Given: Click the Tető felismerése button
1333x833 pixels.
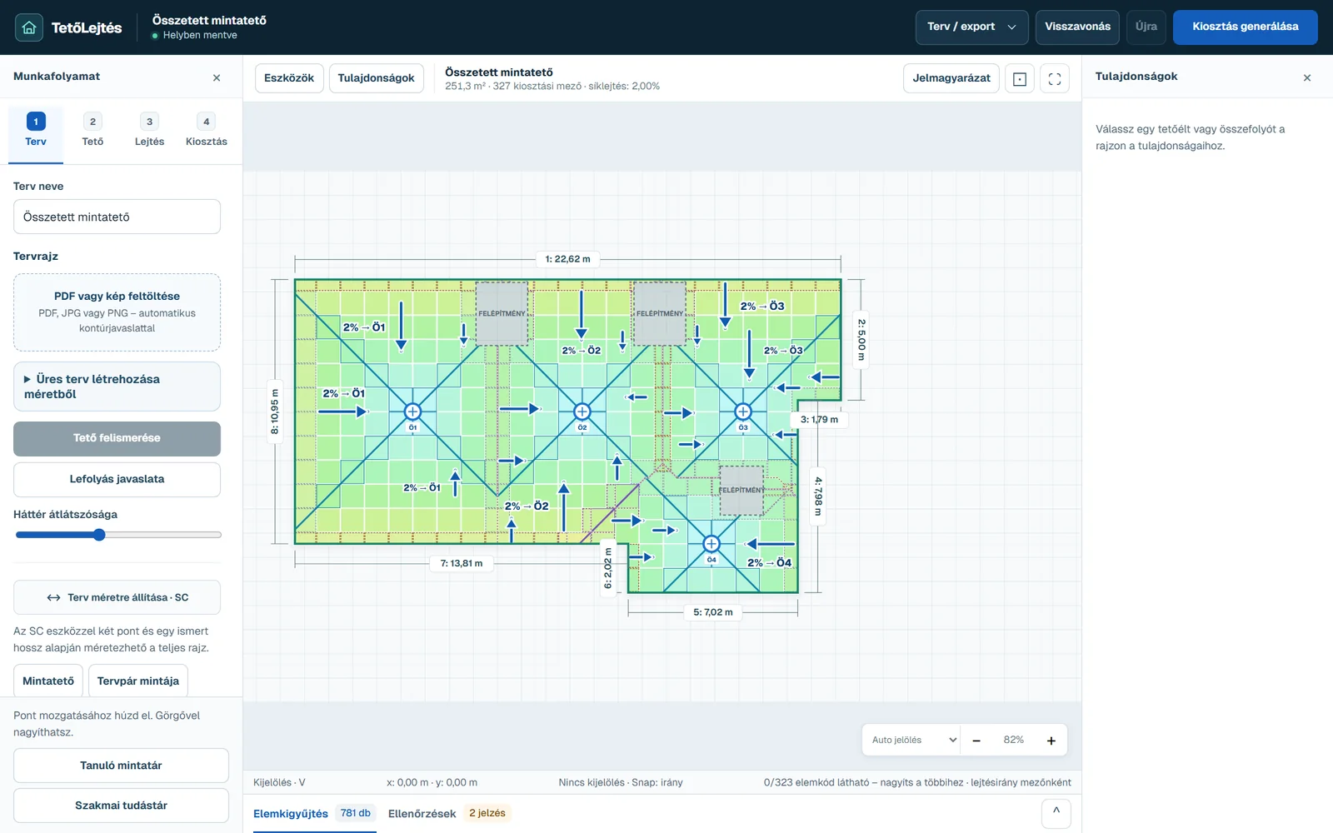Looking at the screenshot, I should pyautogui.click(x=117, y=438).
